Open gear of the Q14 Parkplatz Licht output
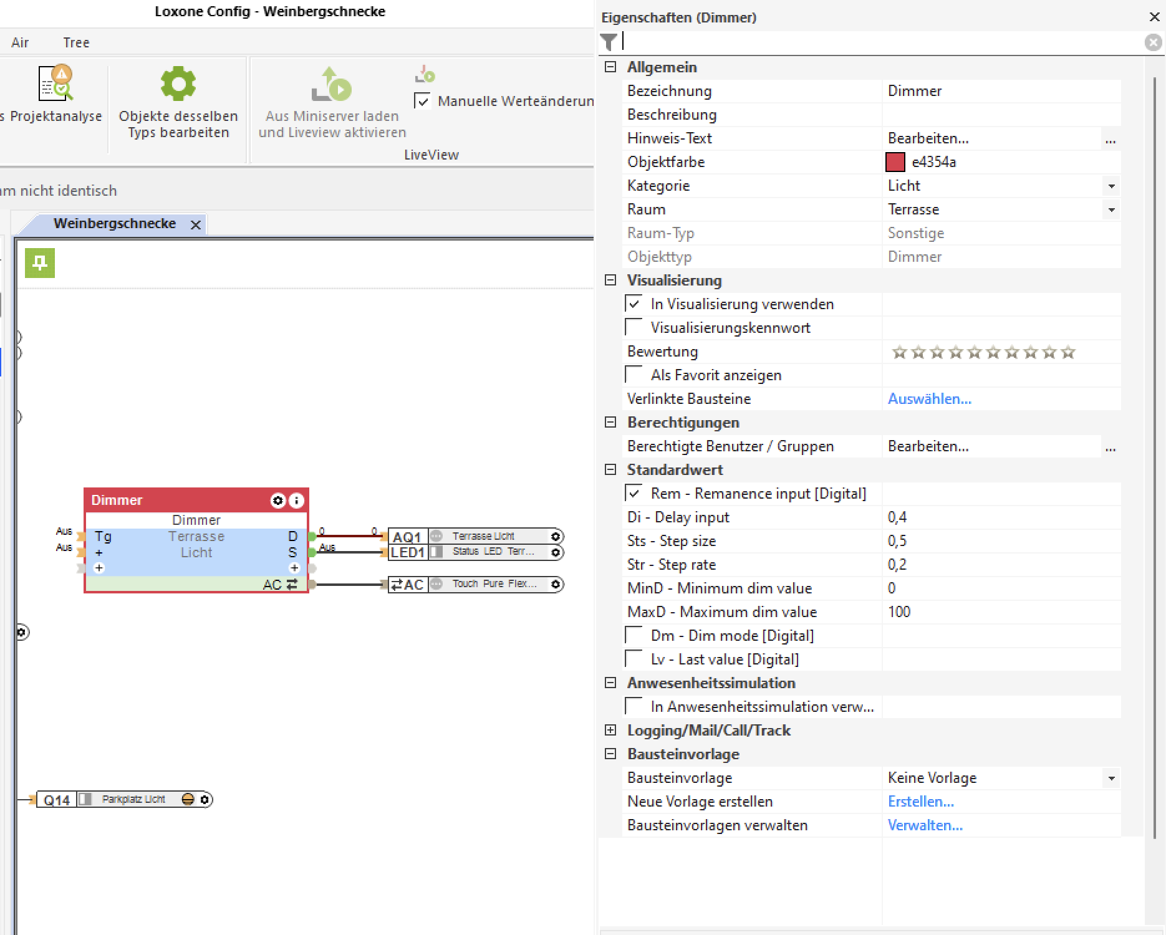This screenshot has width=1166, height=935. pos(205,799)
